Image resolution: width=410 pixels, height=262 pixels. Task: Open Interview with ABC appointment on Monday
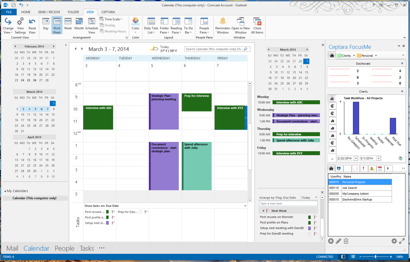coord(98,117)
